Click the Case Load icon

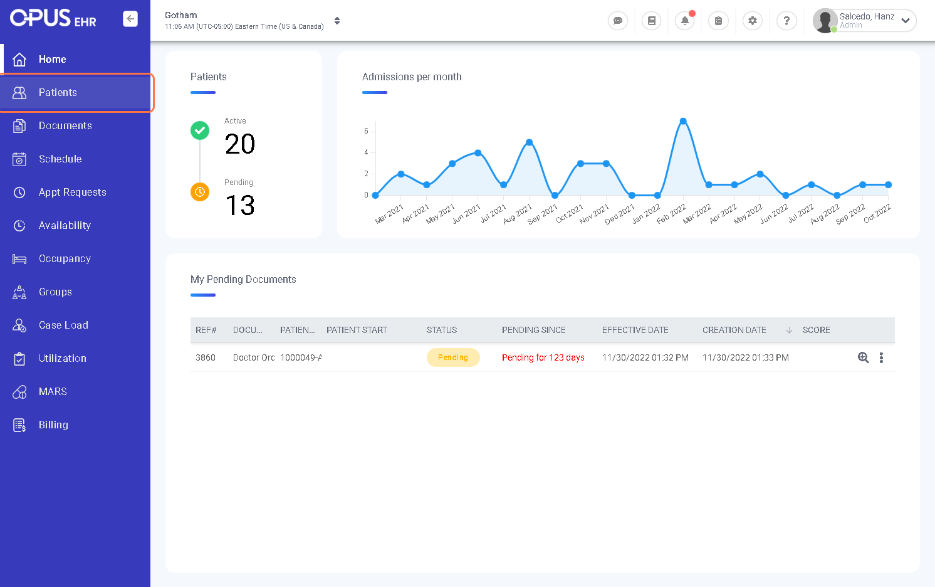click(19, 325)
